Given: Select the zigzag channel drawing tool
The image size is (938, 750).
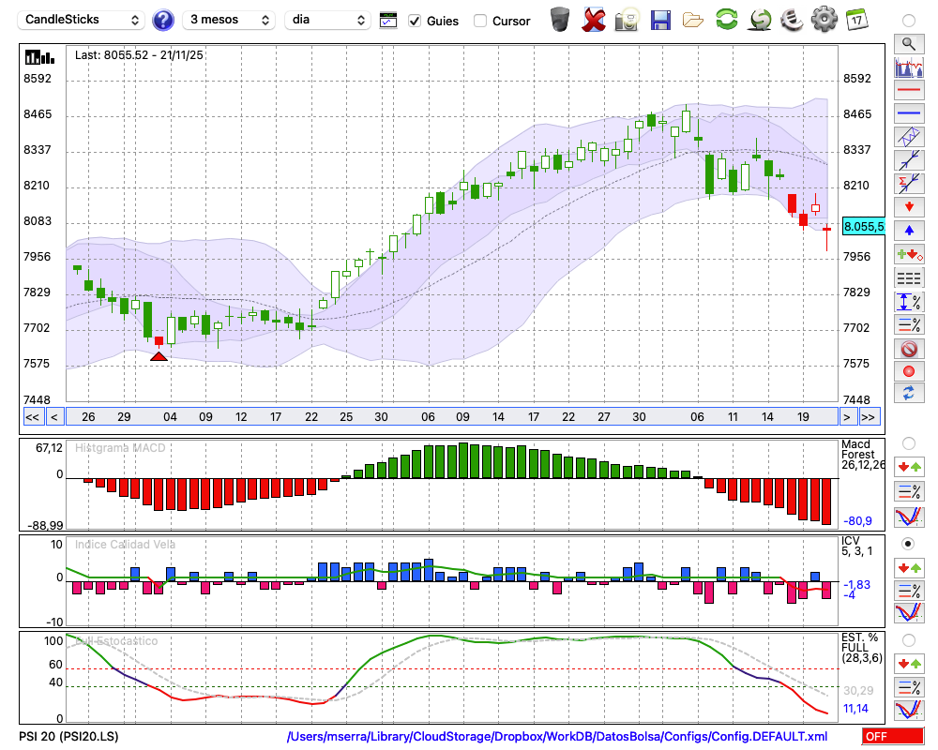Looking at the screenshot, I should click(909, 137).
